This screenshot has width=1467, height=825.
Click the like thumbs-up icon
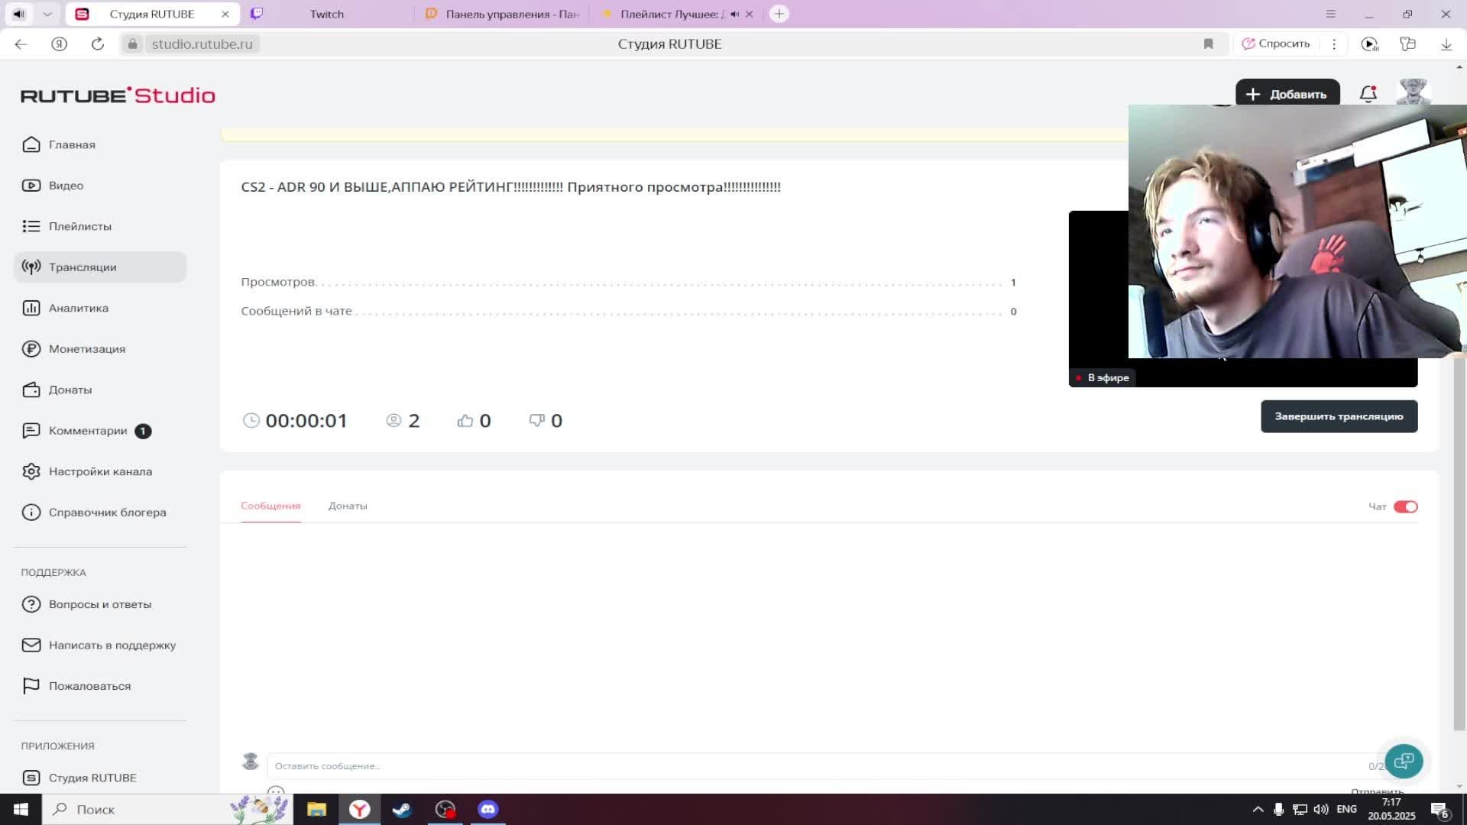(465, 421)
